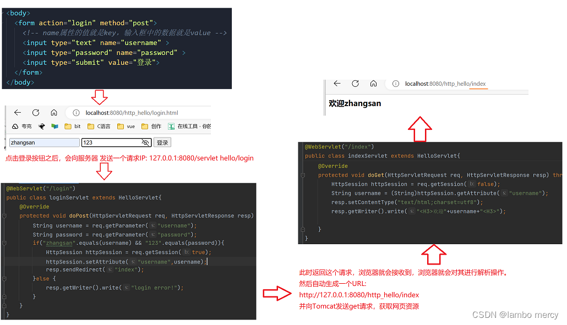View site info for http_hello/index address
This screenshot has width=567, height=325.
(x=396, y=84)
